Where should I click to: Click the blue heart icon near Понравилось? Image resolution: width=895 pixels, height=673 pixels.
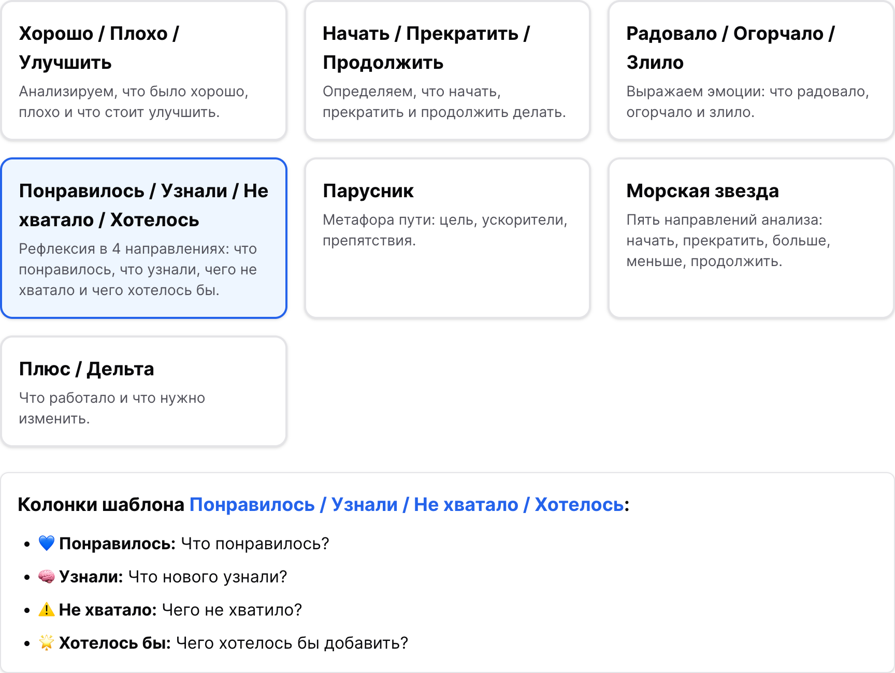click(x=47, y=543)
